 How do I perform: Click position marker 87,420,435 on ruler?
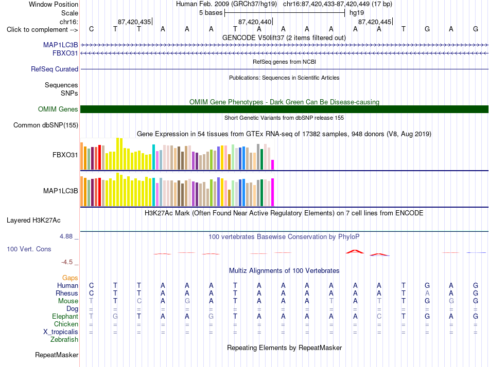(135, 22)
